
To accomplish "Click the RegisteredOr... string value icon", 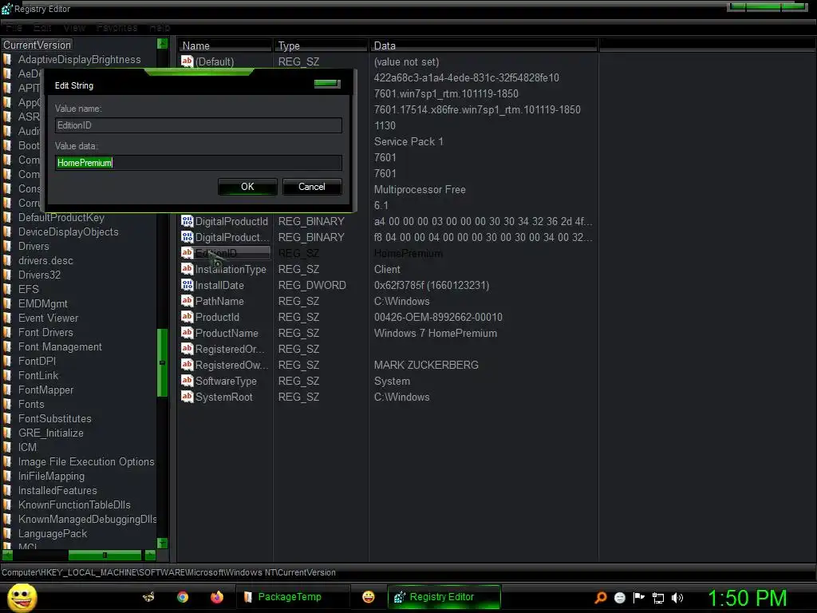I will (x=187, y=349).
